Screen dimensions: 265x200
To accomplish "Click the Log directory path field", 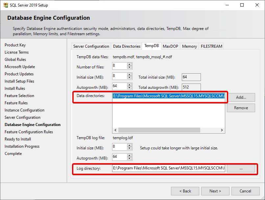I will coord(168,168).
